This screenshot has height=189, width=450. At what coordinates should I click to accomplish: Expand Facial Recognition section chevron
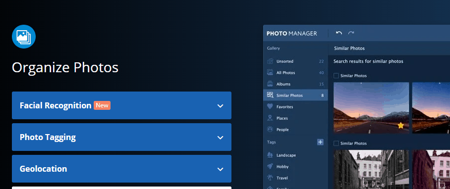[x=220, y=106]
